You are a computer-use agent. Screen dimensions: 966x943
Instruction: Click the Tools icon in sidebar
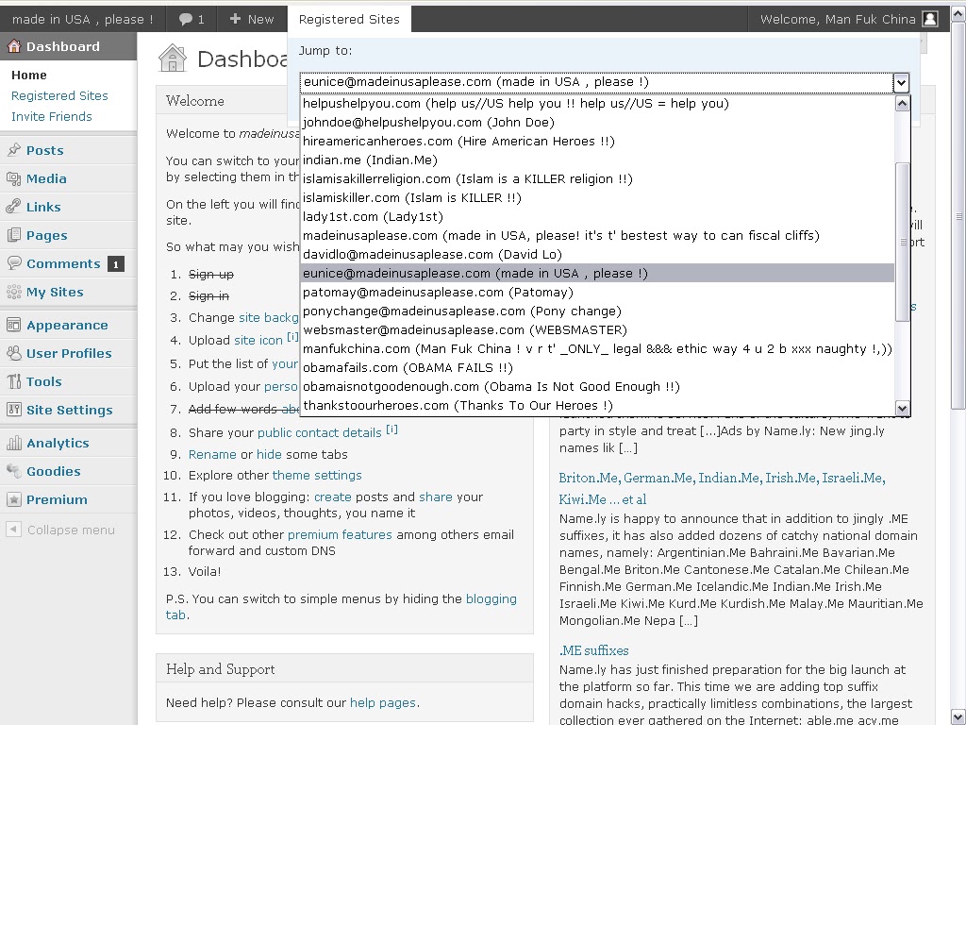(13, 381)
